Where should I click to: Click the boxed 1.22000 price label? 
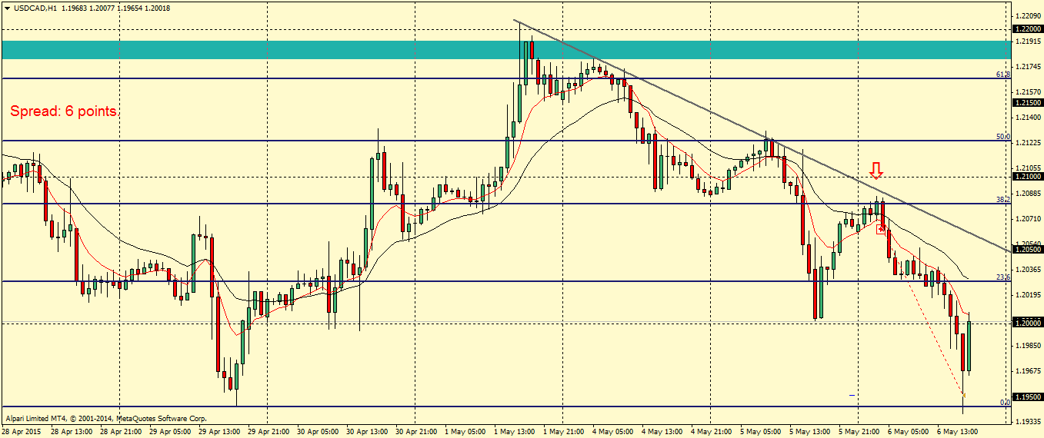(1027, 28)
